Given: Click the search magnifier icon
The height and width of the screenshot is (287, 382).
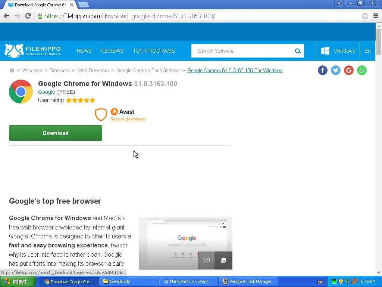Looking at the screenshot, I should [x=298, y=51].
